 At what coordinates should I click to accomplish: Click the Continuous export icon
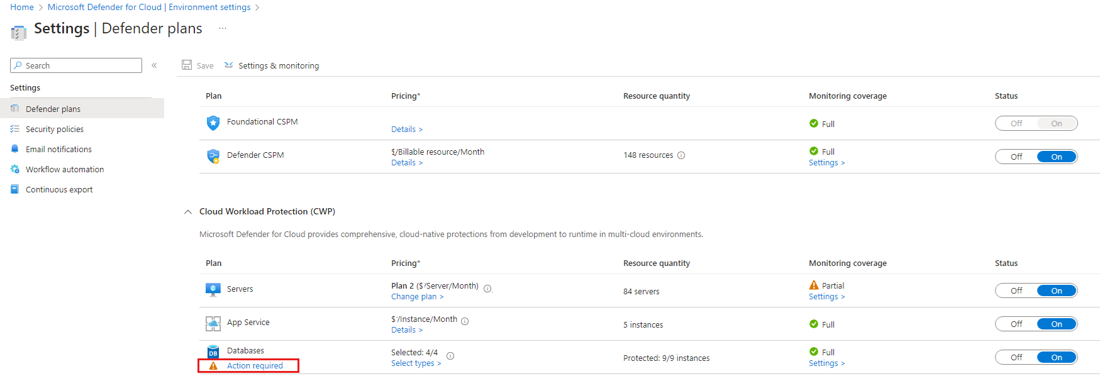click(x=15, y=189)
